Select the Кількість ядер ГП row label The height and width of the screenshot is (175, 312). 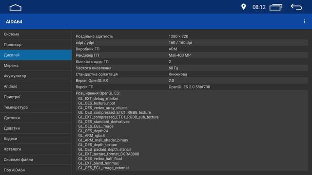92,62
